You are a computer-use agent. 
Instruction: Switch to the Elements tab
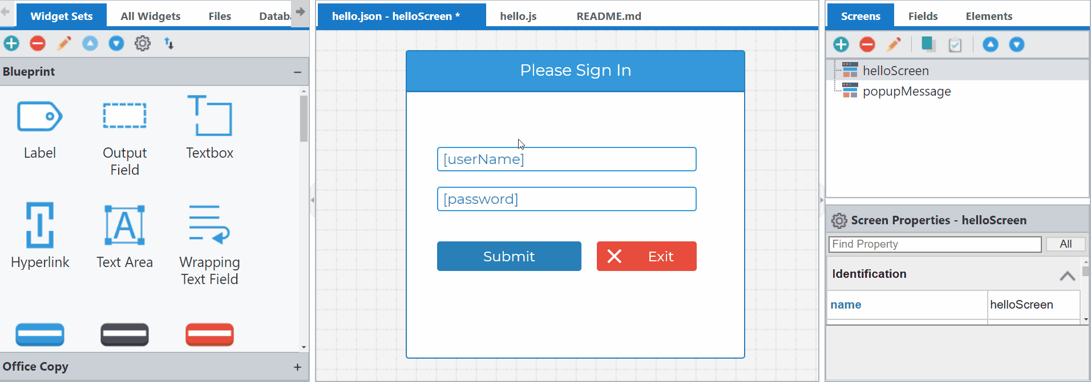989,16
